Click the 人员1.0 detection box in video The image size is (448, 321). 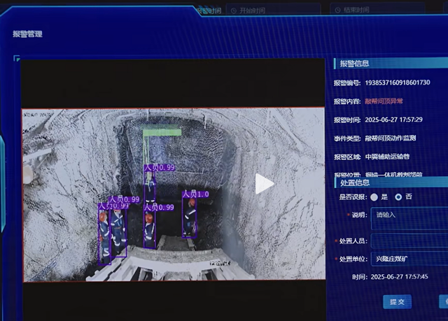point(189,217)
